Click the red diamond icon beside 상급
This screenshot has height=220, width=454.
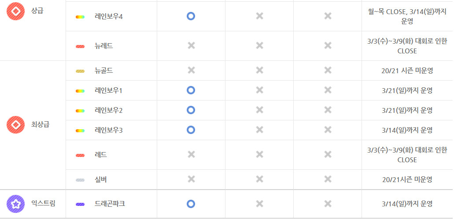pos(16,11)
